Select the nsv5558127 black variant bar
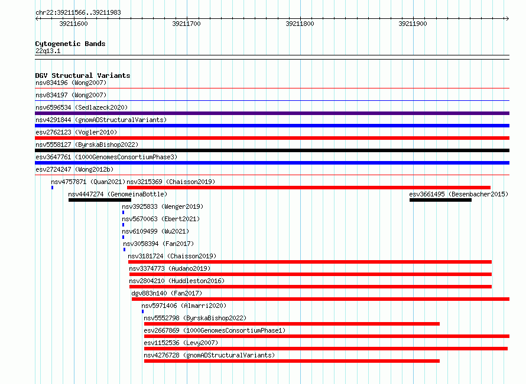526x384 pixels. coord(272,150)
